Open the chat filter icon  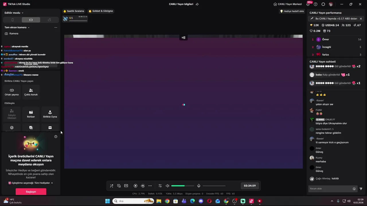(x=361, y=189)
